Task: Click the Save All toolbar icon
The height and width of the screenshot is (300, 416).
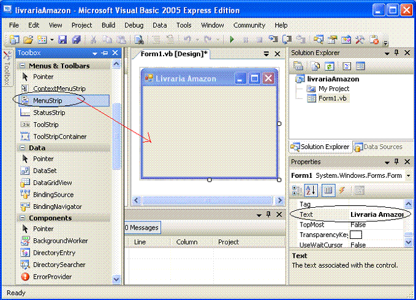Action: pos(76,40)
